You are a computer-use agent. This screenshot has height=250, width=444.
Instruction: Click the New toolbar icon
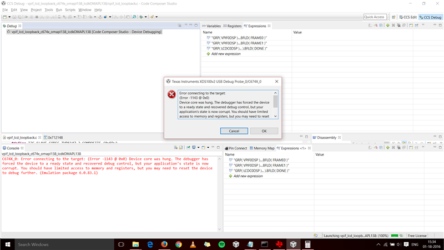[x=5, y=17]
